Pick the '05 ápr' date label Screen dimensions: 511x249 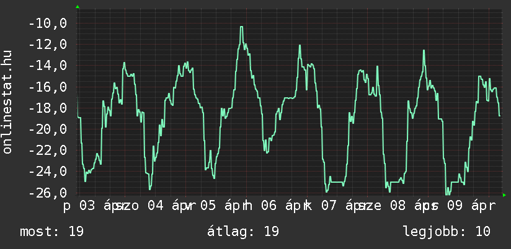[x=220, y=206]
